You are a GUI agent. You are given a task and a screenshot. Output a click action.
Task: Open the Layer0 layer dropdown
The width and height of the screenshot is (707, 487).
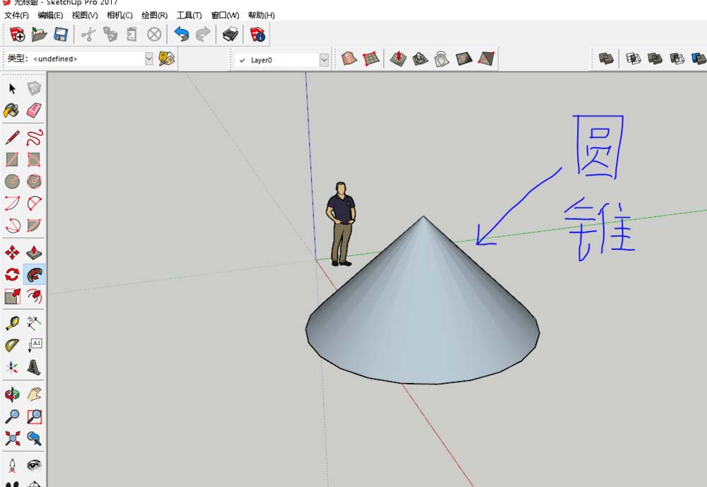coord(324,60)
